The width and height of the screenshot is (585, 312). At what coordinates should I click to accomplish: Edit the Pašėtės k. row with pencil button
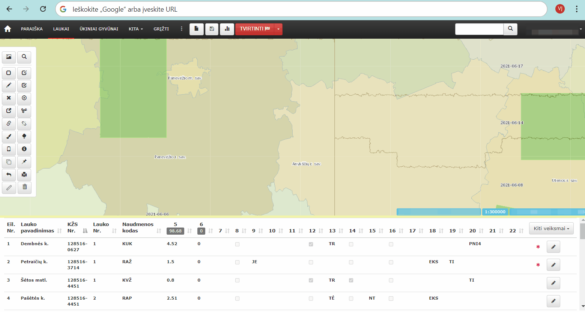pos(553,301)
